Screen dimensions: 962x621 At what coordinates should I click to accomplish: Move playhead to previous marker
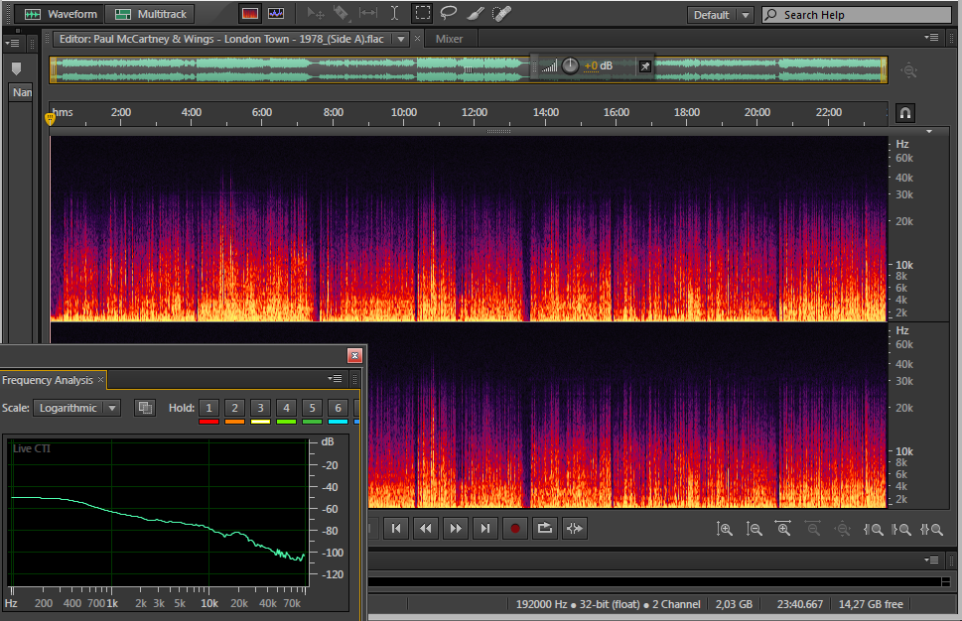click(396, 529)
